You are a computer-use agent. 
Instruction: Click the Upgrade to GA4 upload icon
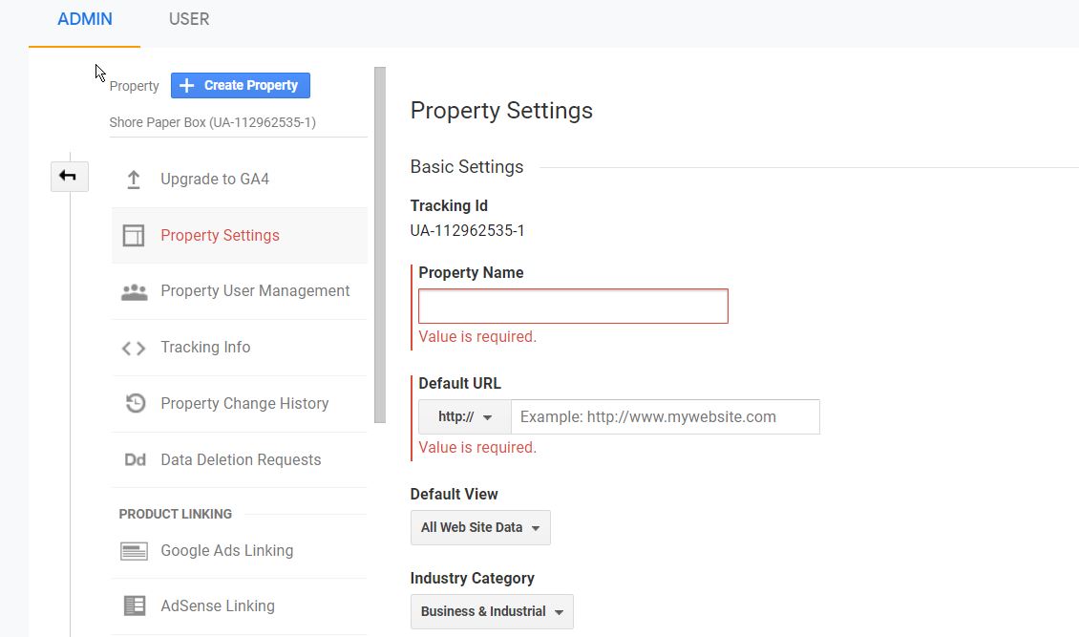[134, 180]
